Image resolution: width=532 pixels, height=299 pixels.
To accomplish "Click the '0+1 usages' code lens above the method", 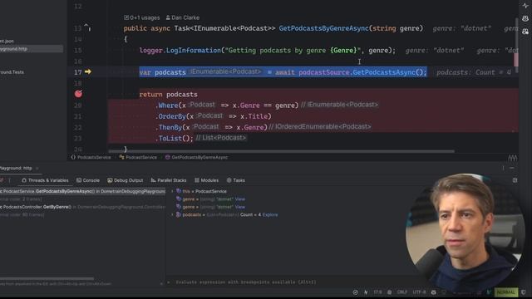I will [142, 17].
